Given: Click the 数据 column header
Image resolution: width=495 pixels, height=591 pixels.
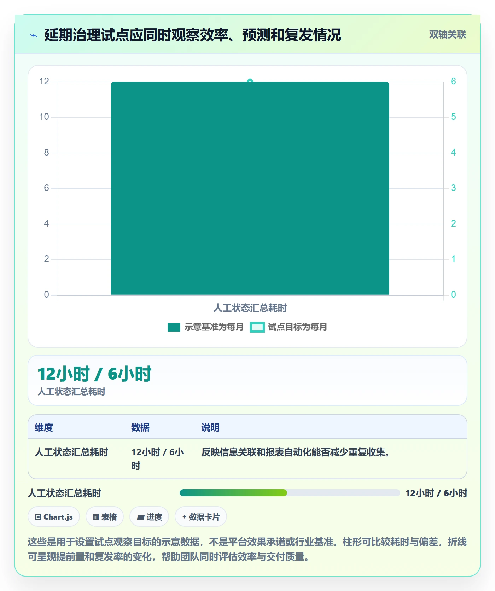Looking at the screenshot, I should [140, 428].
